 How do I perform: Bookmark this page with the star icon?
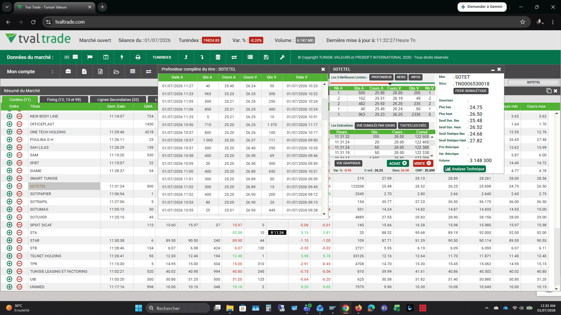click(523, 22)
